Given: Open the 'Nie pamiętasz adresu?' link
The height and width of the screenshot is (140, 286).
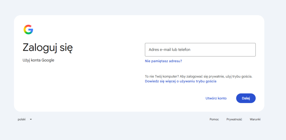Looking at the screenshot, I should point(163,61).
